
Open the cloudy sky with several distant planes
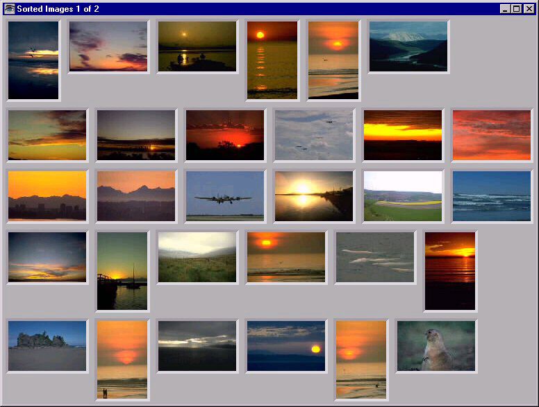pos(314,135)
